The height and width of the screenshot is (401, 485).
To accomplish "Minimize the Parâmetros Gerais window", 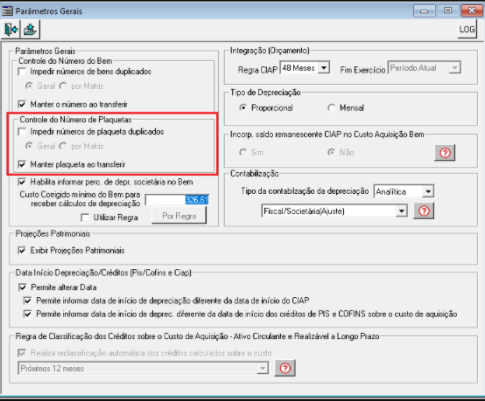I will coord(424,11).
